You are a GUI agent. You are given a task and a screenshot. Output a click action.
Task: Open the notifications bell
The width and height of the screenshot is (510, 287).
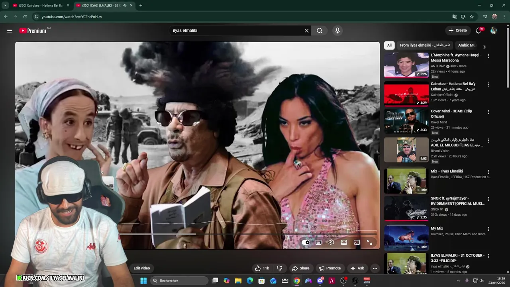[x=479, y=30]
